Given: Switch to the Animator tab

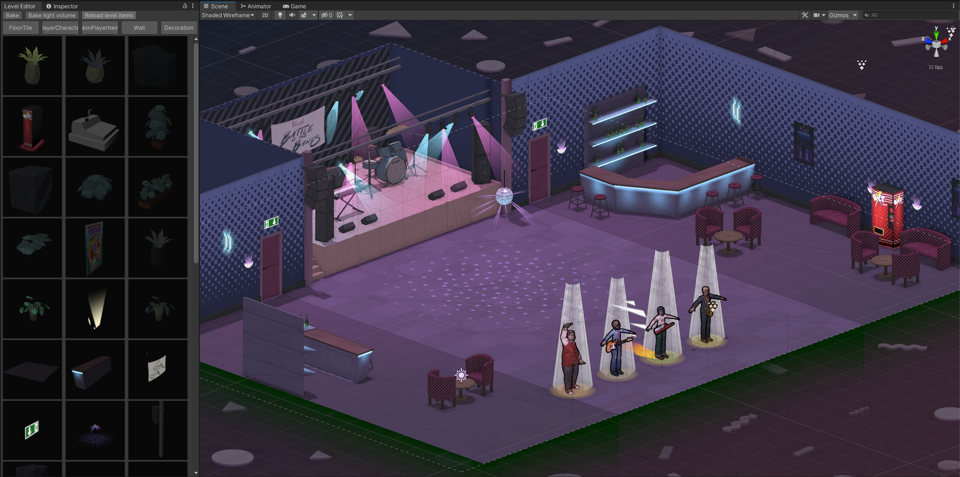Looking at the screenshot, I should [255, 6].
